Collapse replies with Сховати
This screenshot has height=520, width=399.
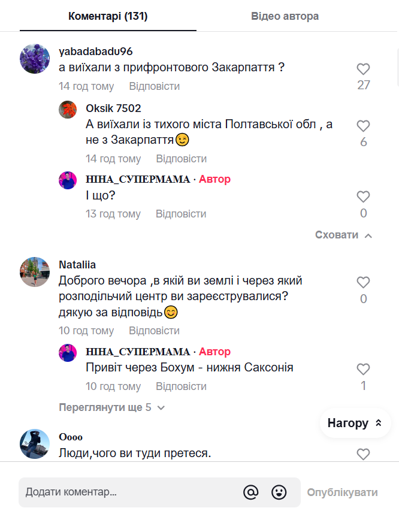click(343, 235)
